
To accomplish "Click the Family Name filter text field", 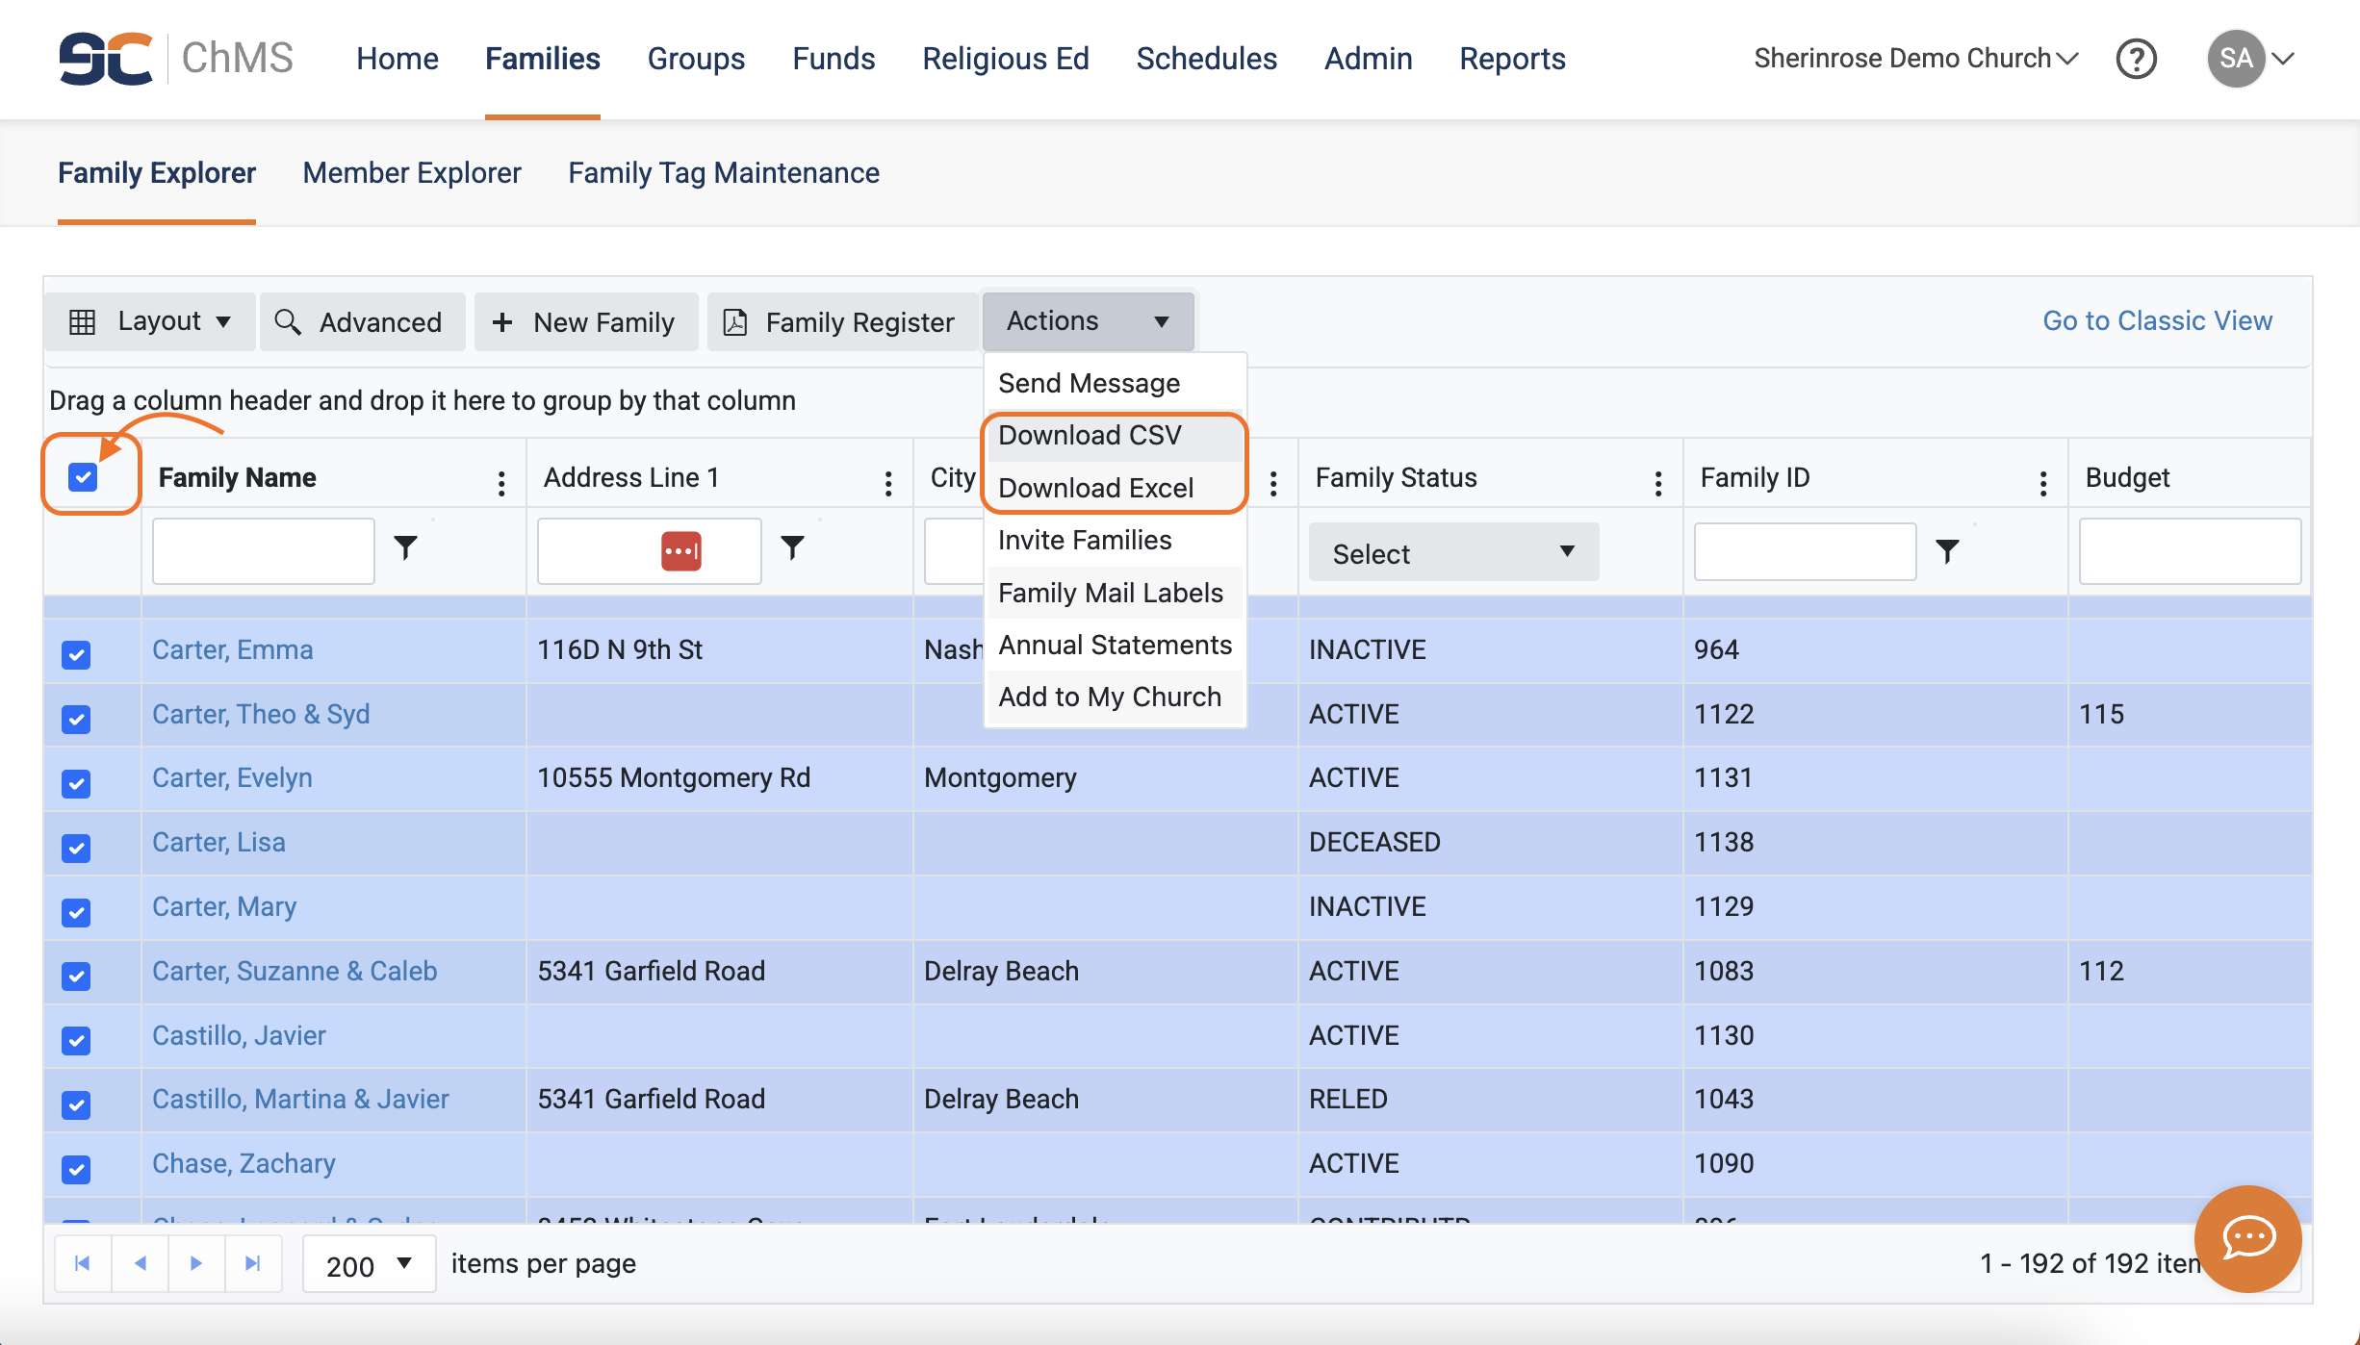I will click(x=263, y=551).
